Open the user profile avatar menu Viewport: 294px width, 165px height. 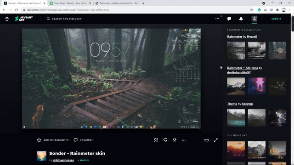254,19
